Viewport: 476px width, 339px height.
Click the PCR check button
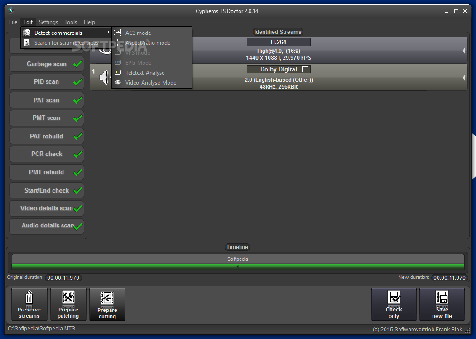(x=47, y=154)
